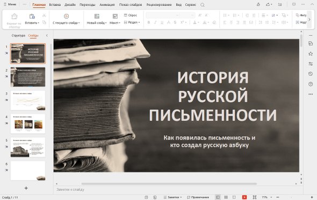317x200 pixels.
Task: Switch to normal view icon
Action: click(x=218, y=197)
